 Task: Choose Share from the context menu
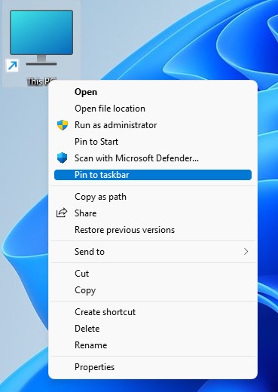(x=153, y=213)
